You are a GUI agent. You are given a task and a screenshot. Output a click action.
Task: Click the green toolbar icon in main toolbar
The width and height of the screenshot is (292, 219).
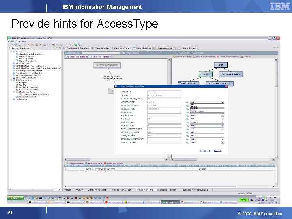pos(75,45)
